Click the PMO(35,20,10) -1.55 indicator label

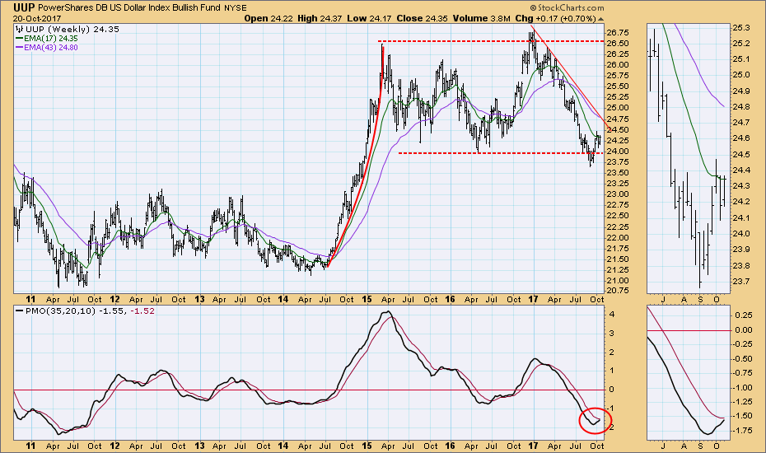pos(75,311)
